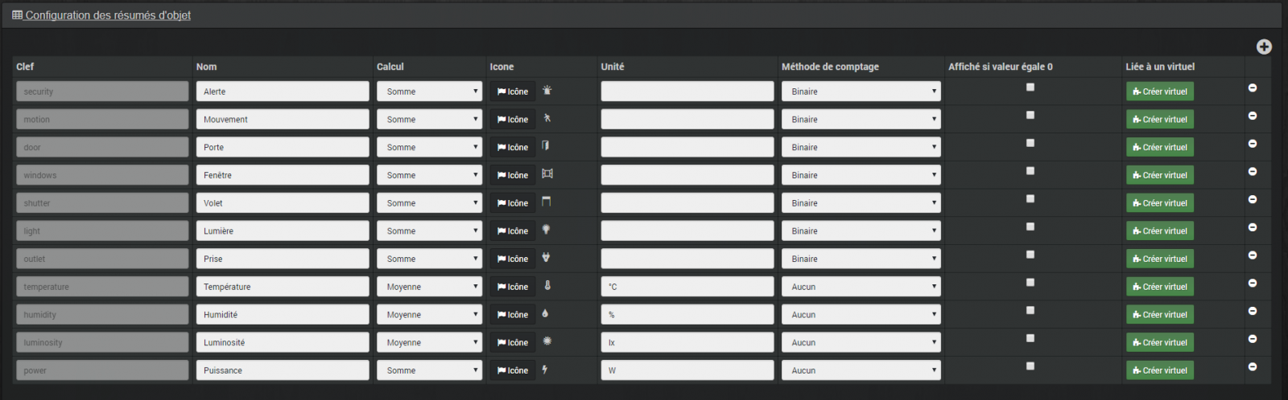Image resolution: width=1288 pixels, height=400 pixels.
Task: Click the 'Liée à un virtuel' column header
Action: tap(1160, 67)
